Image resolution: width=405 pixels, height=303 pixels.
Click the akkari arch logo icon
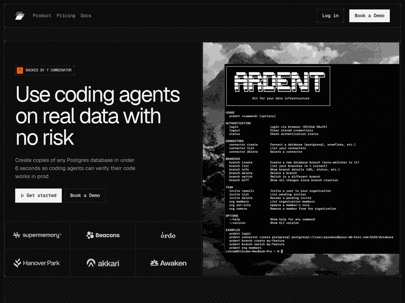[x=91, y=263]
